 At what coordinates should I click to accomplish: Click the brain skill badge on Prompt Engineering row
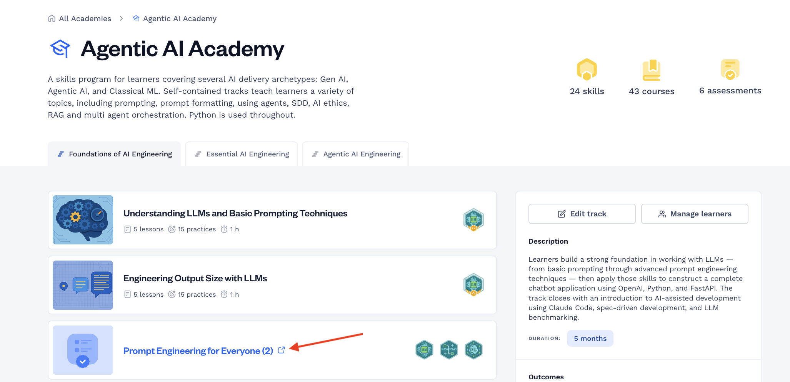[473, 350]
